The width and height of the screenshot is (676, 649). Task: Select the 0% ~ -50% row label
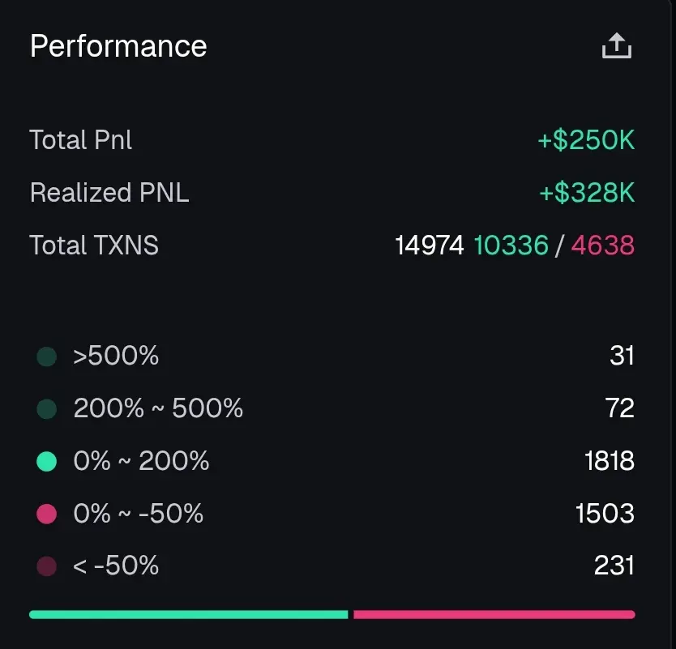138,514
